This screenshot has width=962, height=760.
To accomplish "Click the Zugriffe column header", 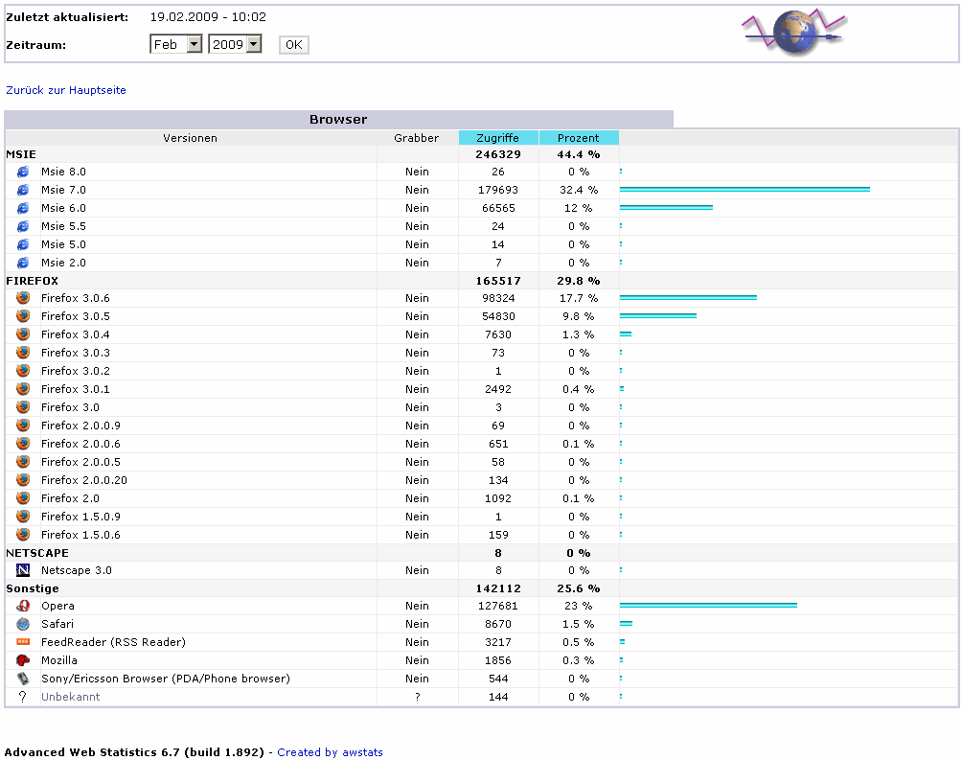I will (x=498, y=138).
